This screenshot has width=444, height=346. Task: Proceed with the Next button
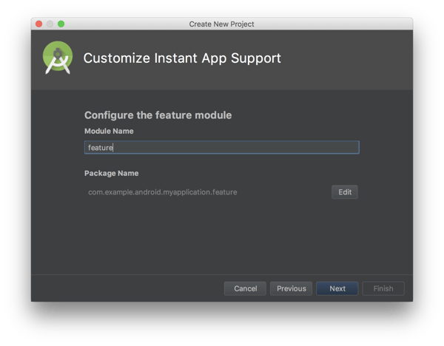[x=337, y=288]
